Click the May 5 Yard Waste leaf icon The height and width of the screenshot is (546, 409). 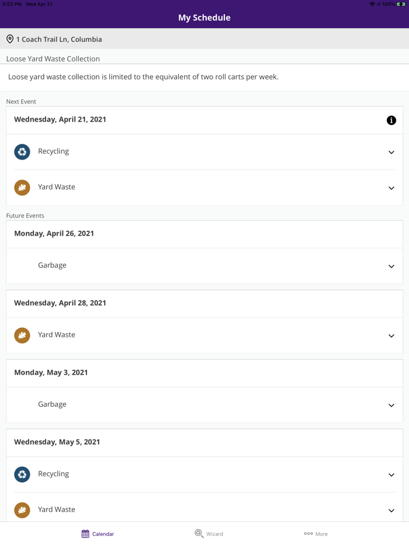(22, 510)
